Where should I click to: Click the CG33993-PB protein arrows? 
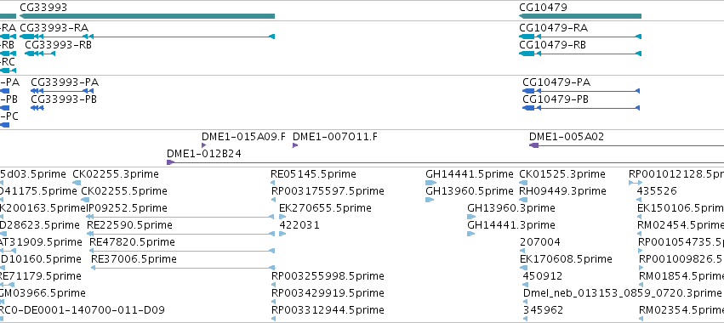click(x=37, y=108)
